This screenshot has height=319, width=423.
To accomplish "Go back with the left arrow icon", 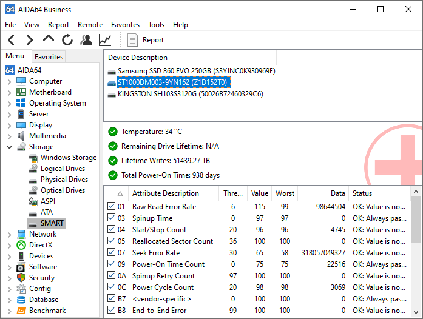I will click(x=12, y=40).
